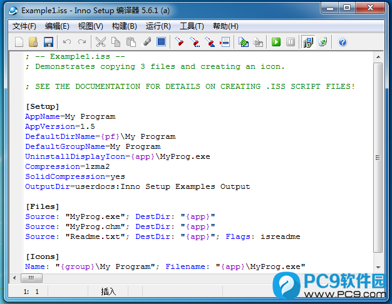
Task: Click the UninstallDisplayIcon line
Action: [118, 156]
